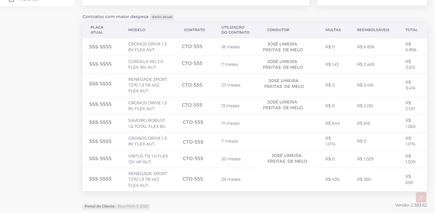The height and width of the screenshot is (213, 435).
Task: Click the 'R$ 3.612' total value
Action: (x=410, y=64)
